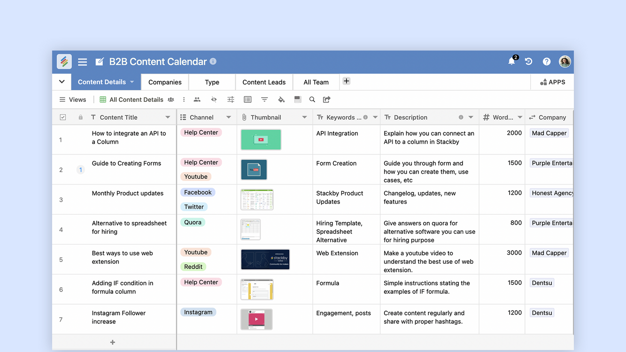Screen dimensions: 626x352
Task: Click the search magnifier icon
Action: 312,99
